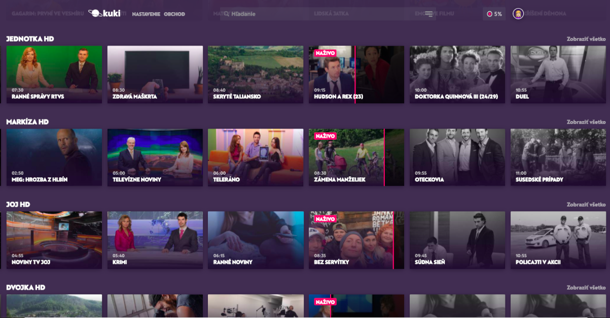Open the filter lines icon in search bar
The width and height of the screenshot is (610, 318).
[428, 14]
